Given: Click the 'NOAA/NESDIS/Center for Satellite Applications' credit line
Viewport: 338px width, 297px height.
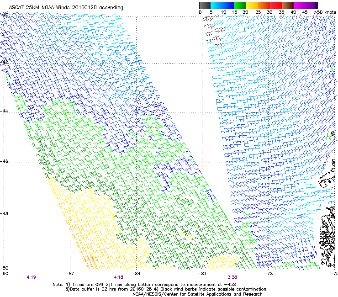Looking at the screenshot, I should coord(197,294).
